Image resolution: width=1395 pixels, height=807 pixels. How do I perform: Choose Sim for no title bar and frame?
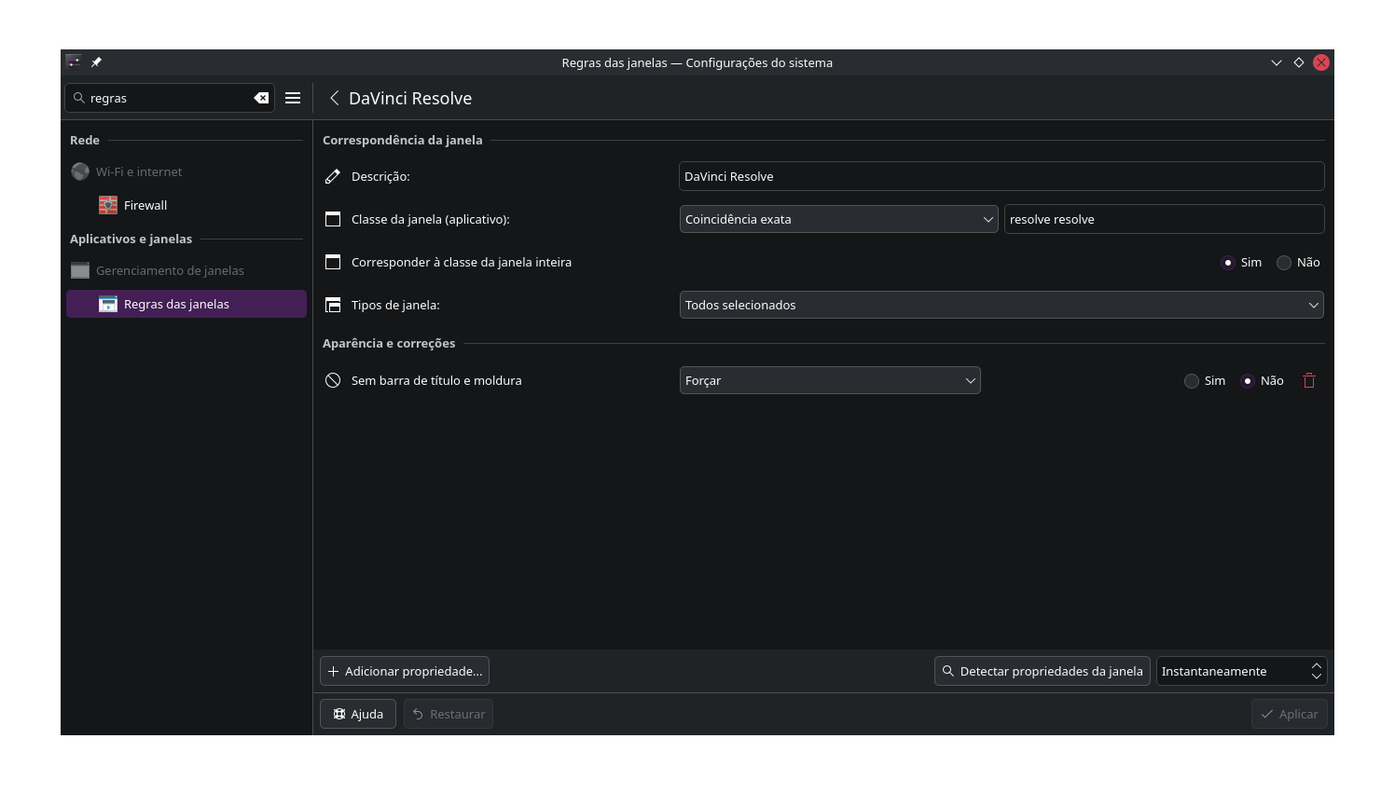[x=1192, y=381]
